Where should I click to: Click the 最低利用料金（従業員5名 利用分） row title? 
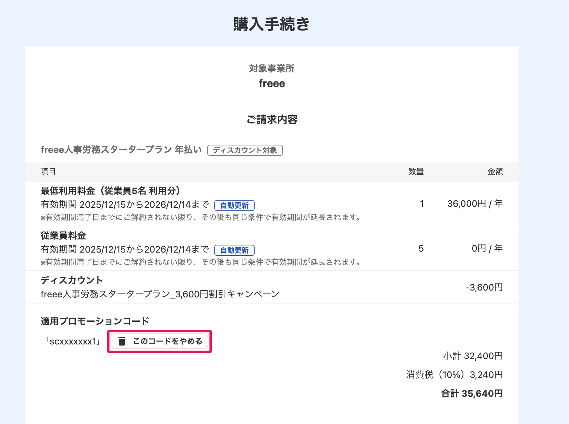tap(110, 191)
